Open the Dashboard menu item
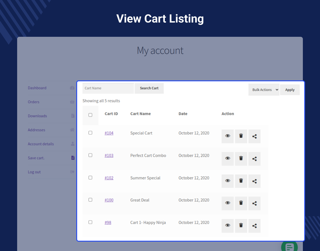Screen dimensions: 320x251 click(x=37, y=88)
